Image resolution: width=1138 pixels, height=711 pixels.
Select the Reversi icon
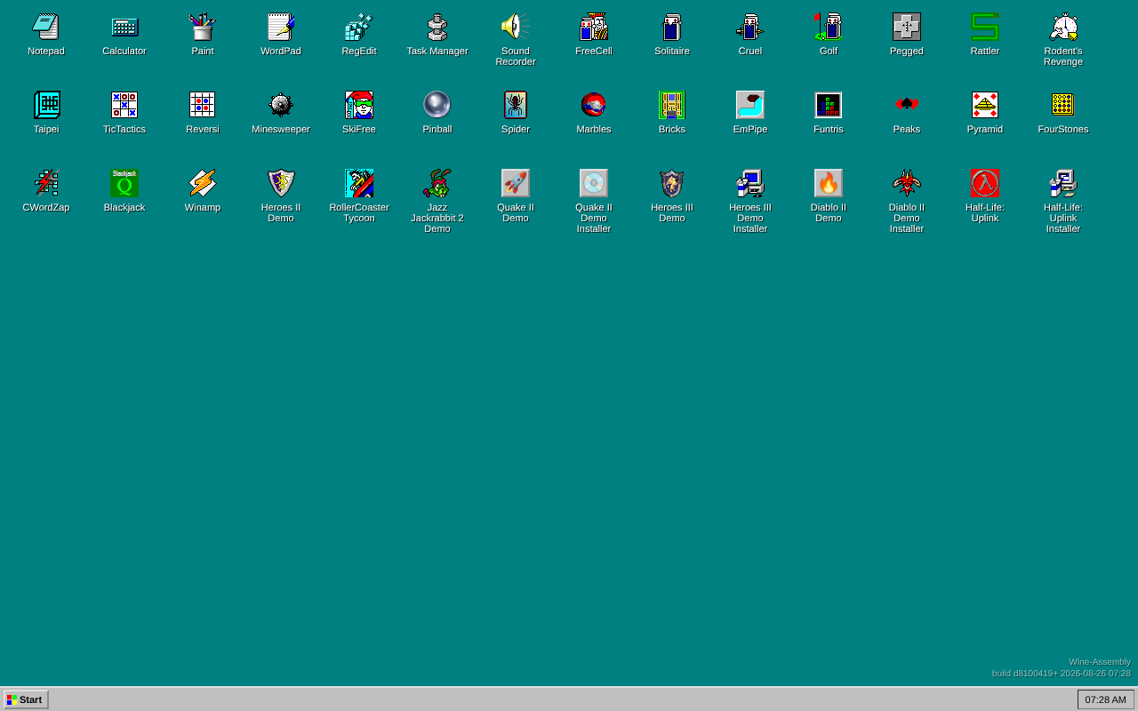[x=203, y=105]
